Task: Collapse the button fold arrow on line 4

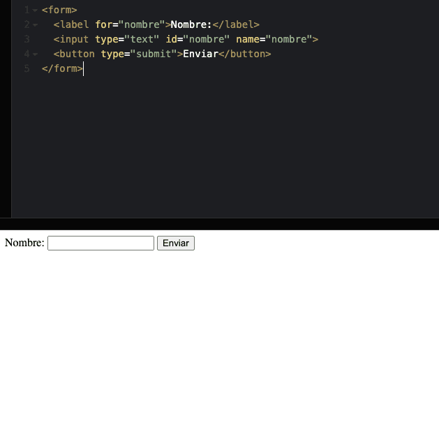Action: (35, 54)
